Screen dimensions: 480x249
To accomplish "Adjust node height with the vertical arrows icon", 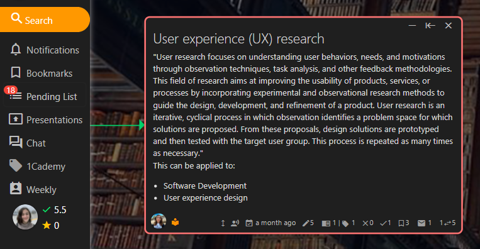I will tap(223, 223).
